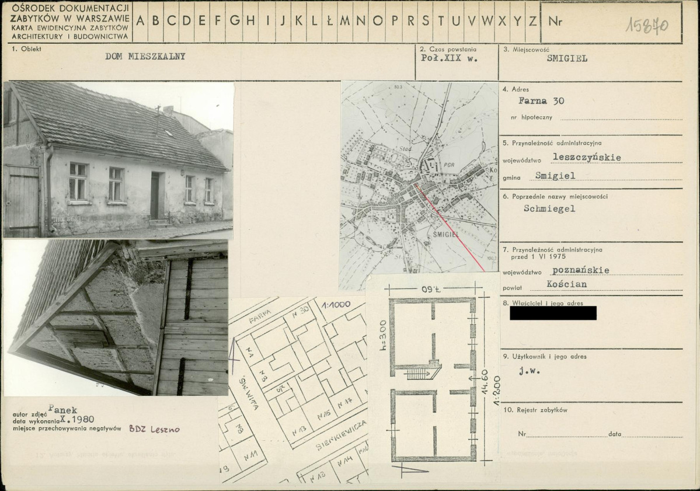This screenshot has width=700, height=491.
Task: Click the '14.60' dimension on floor plan
Action: (485, 382)
